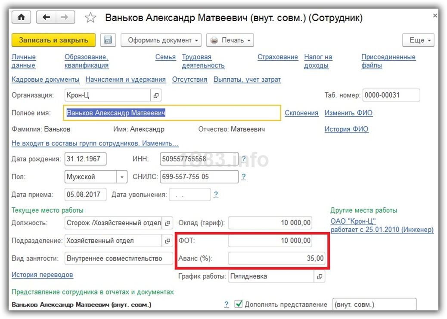Open the История переводов link

tap(42, 275)
